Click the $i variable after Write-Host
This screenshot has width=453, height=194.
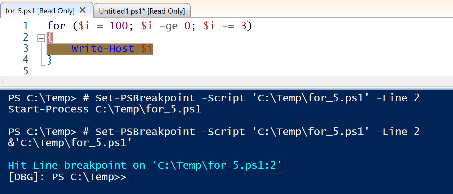(147, 49)
